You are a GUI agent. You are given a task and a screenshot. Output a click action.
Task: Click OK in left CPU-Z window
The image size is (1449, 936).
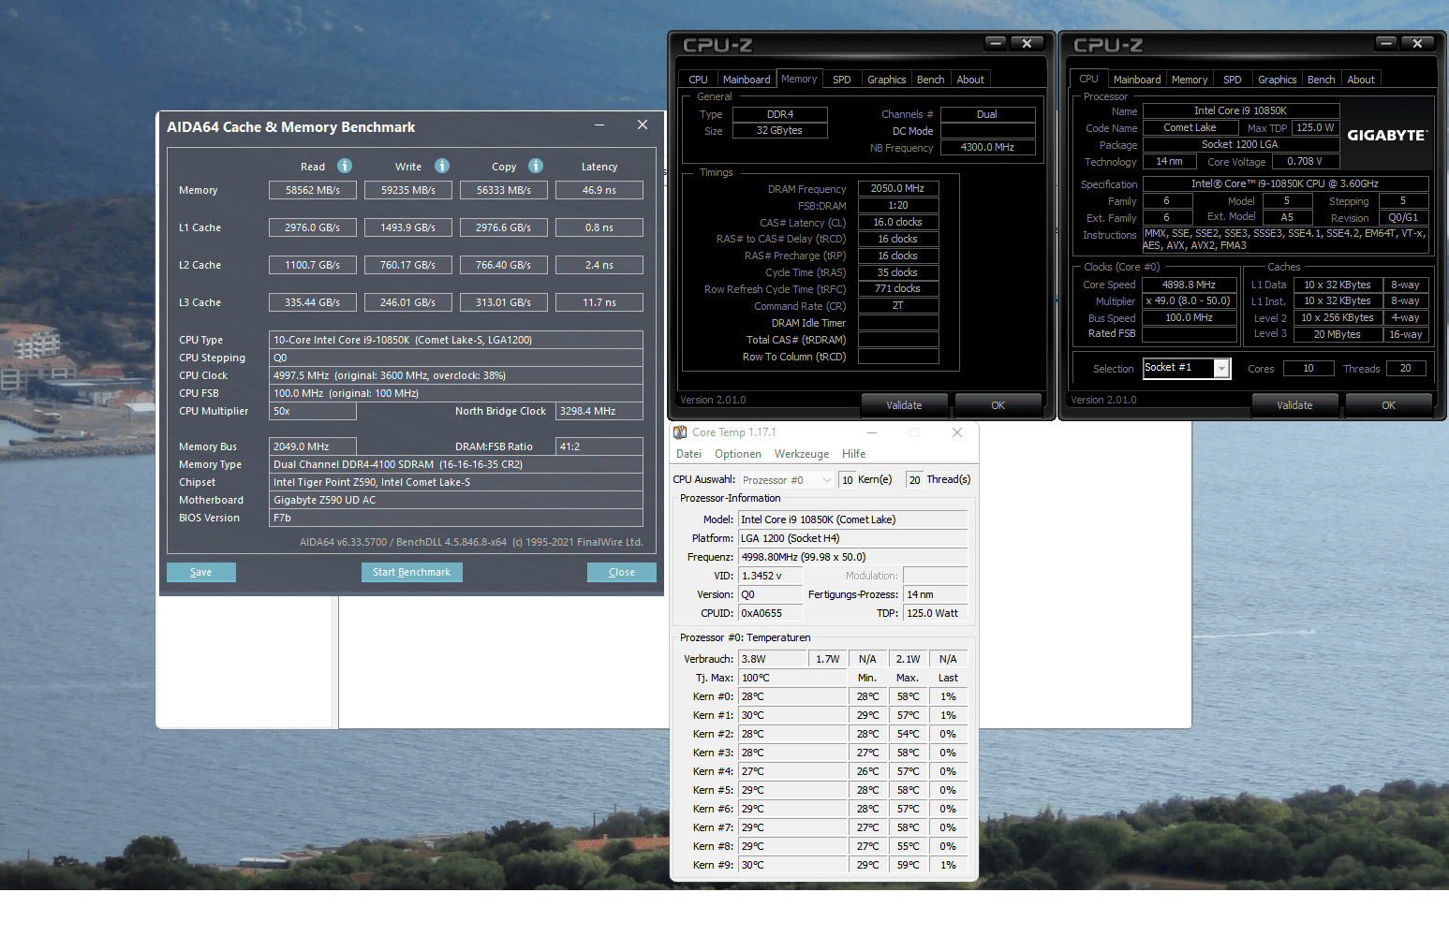pos(998,405)
